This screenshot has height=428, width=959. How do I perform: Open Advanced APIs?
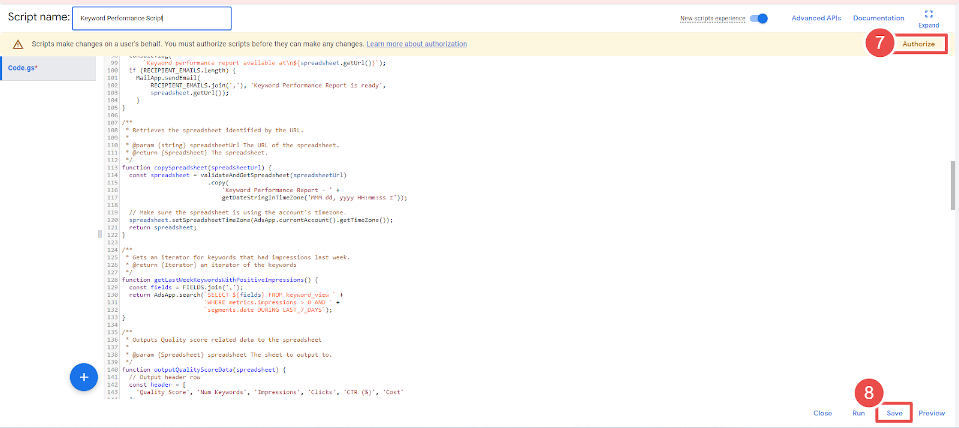pos(816,18)
